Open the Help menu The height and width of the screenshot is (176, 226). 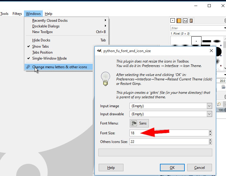[48, 14]
